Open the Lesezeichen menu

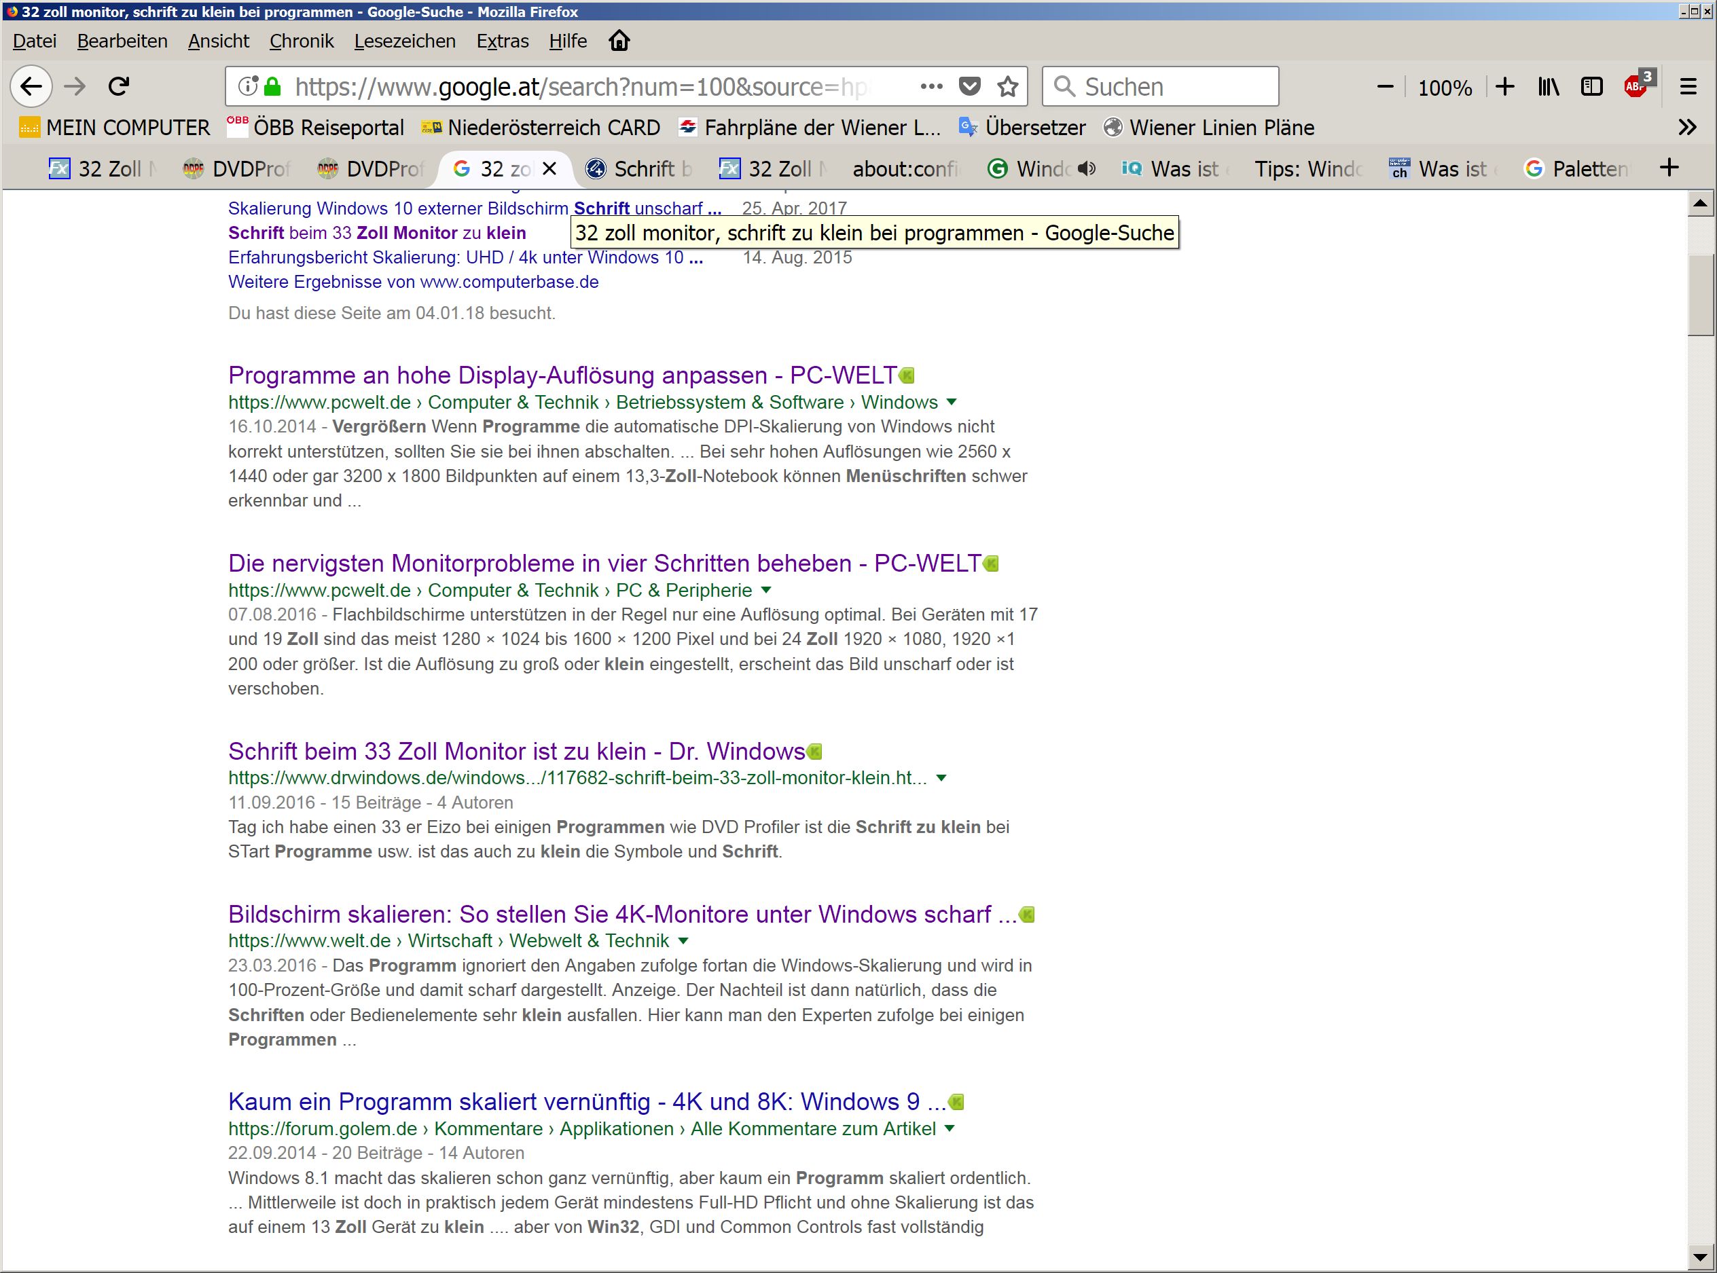point(405,41)
